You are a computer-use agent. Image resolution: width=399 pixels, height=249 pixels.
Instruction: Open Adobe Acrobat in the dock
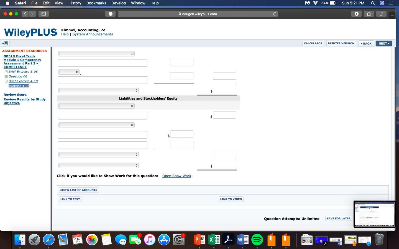tap(228, 240)
